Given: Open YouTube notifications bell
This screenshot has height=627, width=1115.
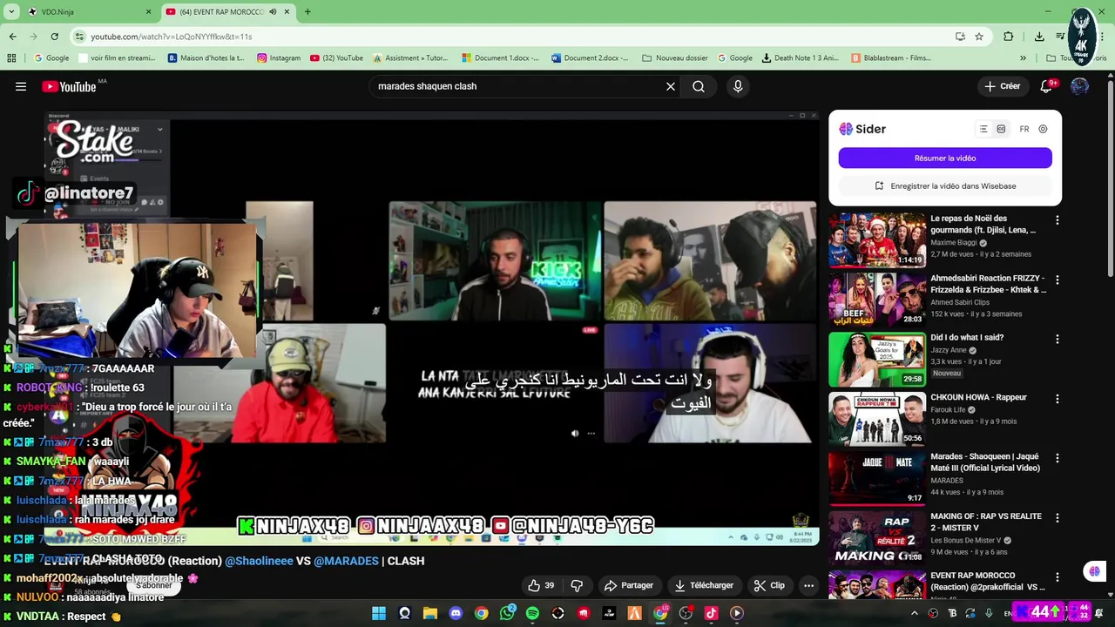Looking at the screenshot, I should 1047,86.
